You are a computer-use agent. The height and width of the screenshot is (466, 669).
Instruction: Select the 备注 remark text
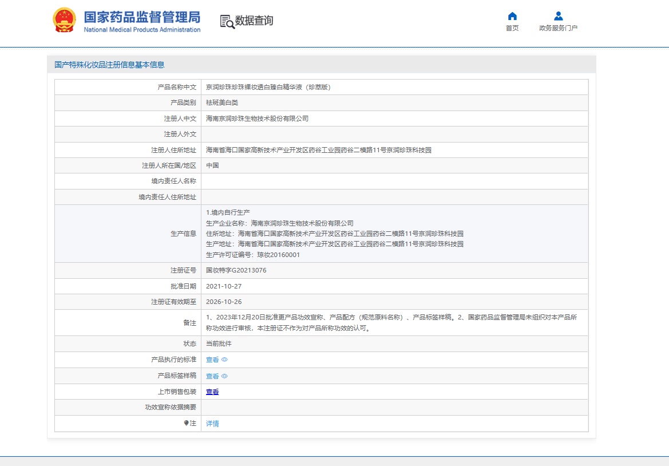(x=391, y=323)
